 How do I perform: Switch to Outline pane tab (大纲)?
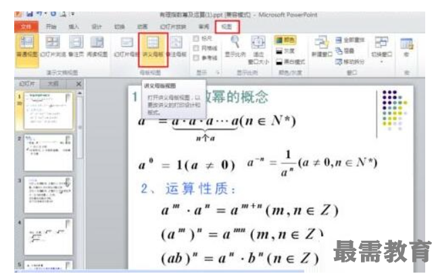(x=53, y=84)
